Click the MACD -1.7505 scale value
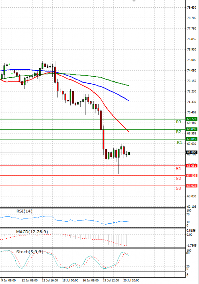 191,246
